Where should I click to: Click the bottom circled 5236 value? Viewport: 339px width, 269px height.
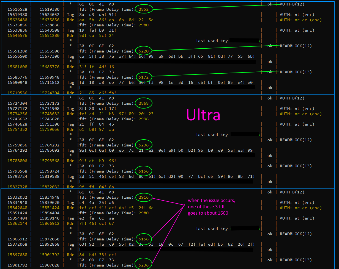[144, 265]
